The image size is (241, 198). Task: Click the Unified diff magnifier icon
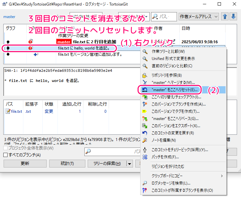pyautogui.click(x=145, y=59)
